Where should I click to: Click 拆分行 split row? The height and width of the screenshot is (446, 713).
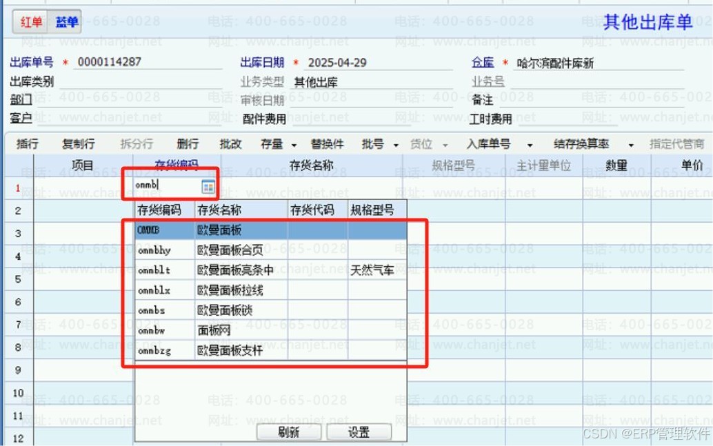(137, 144)
